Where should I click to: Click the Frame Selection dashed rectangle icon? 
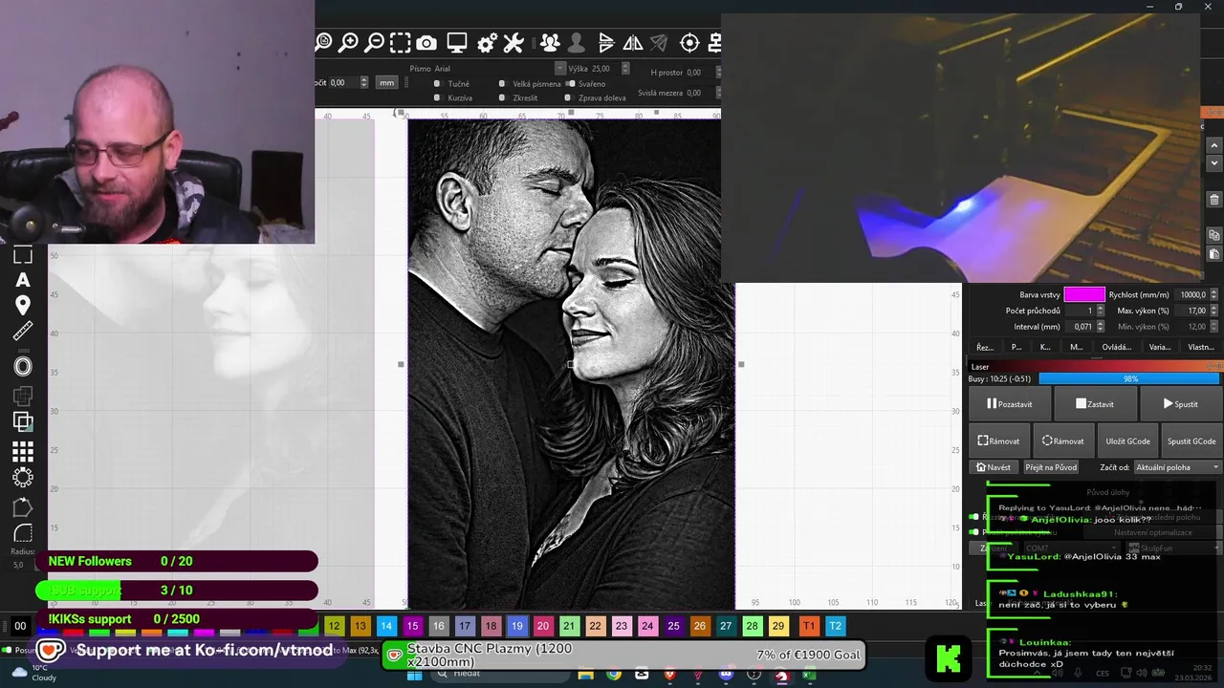click(401, 42)
